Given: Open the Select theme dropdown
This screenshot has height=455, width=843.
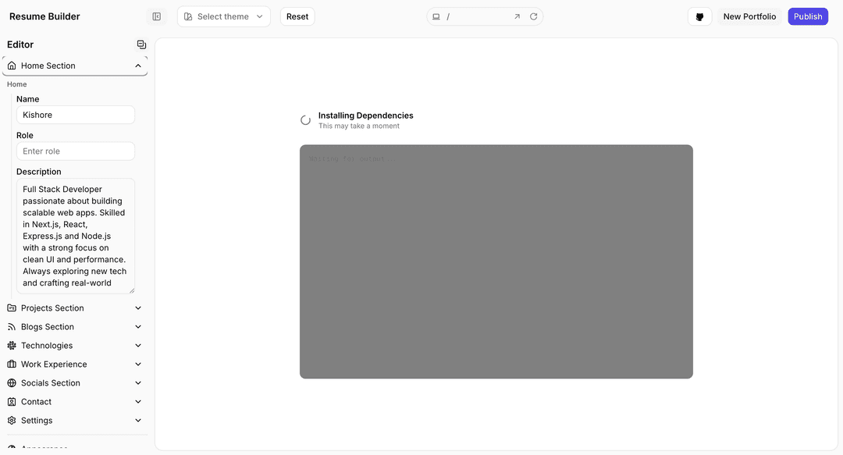Looking at the screenshot, I should (223, 16).
